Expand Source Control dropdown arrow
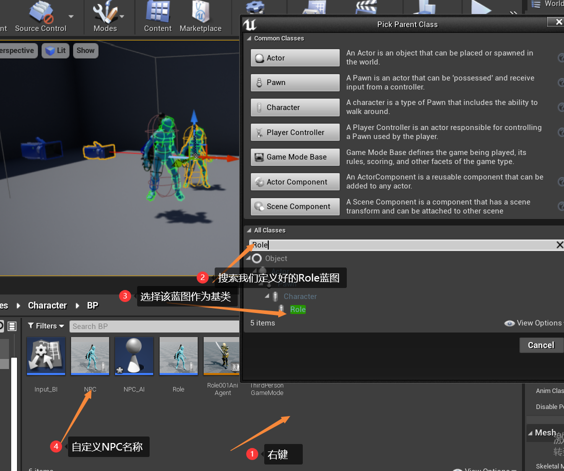564x471 pixels. (71, 16)
